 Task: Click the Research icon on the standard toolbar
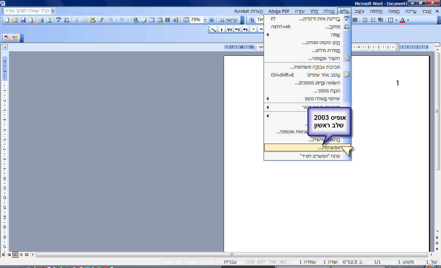(66, 20)
